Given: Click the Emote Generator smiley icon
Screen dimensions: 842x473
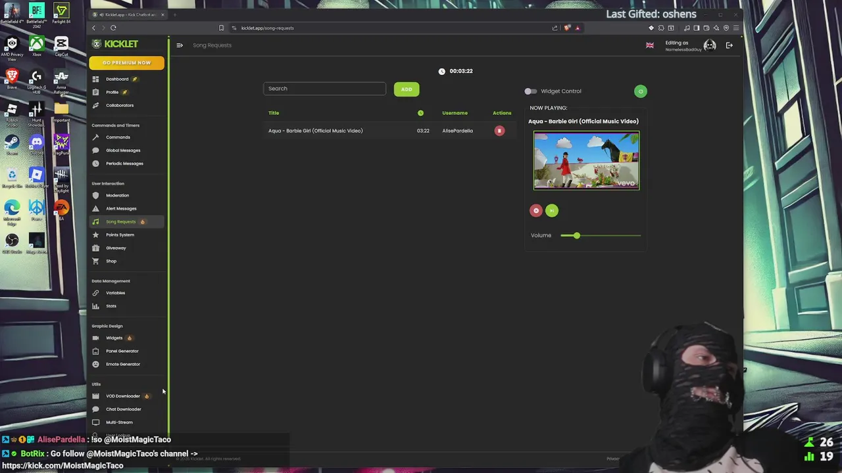Looking at the screenshot, I should click(95, 364).
